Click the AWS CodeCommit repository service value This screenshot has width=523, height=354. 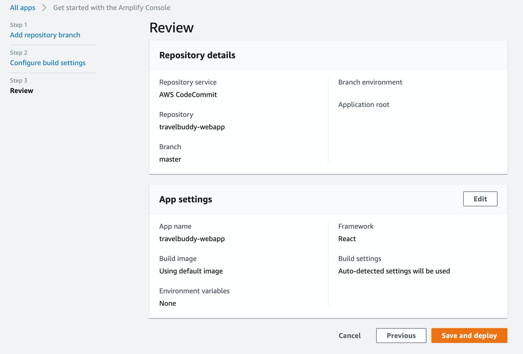click(188, 94)
